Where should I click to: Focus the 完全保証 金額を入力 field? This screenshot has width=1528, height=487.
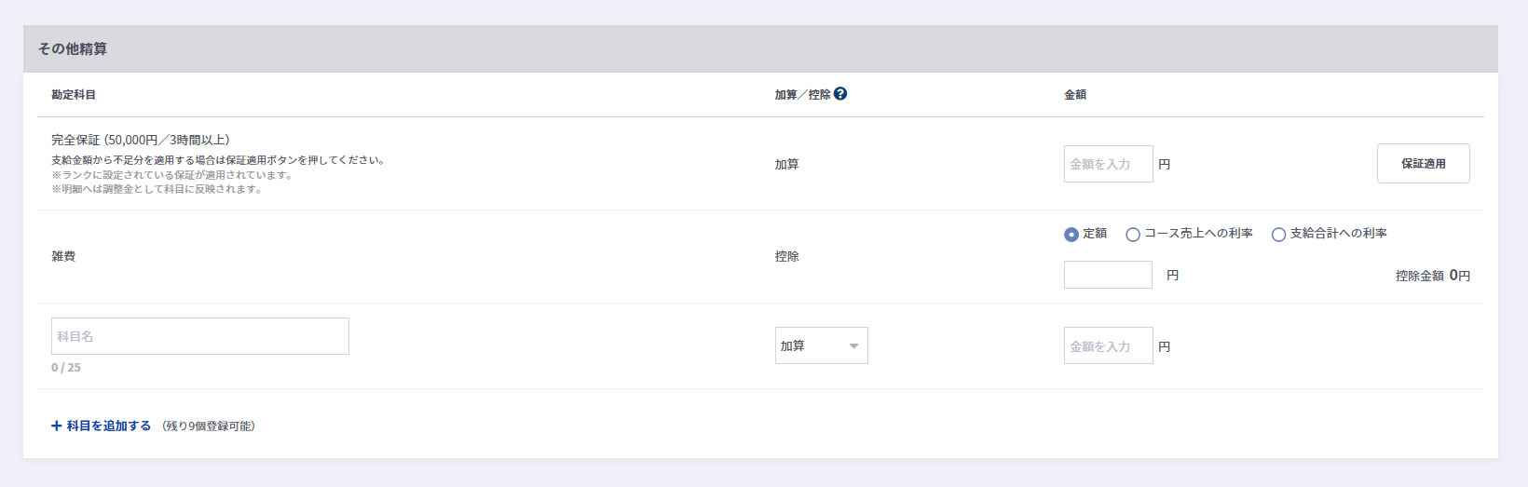(x=1108, y=164)
